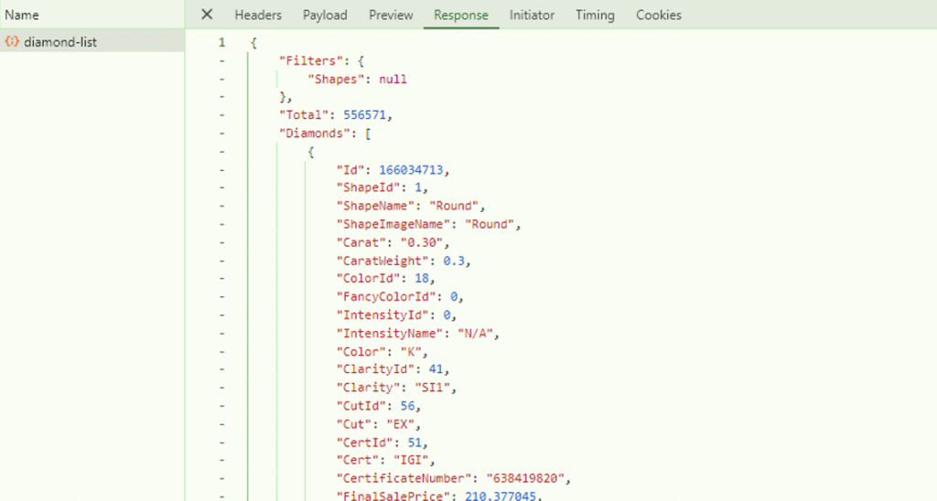Click the FinalSalePrice value 210.377045
Screen dimensions: 937x501
click(481, 495)
